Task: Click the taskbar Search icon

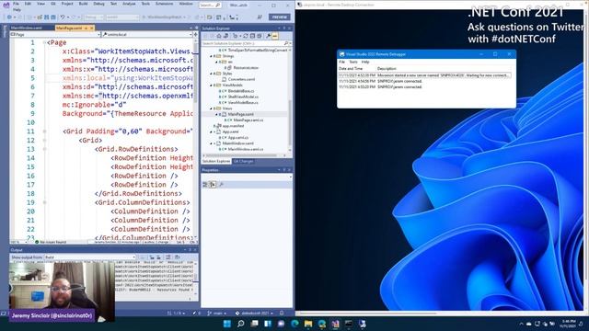Action: tap(241, 324)
